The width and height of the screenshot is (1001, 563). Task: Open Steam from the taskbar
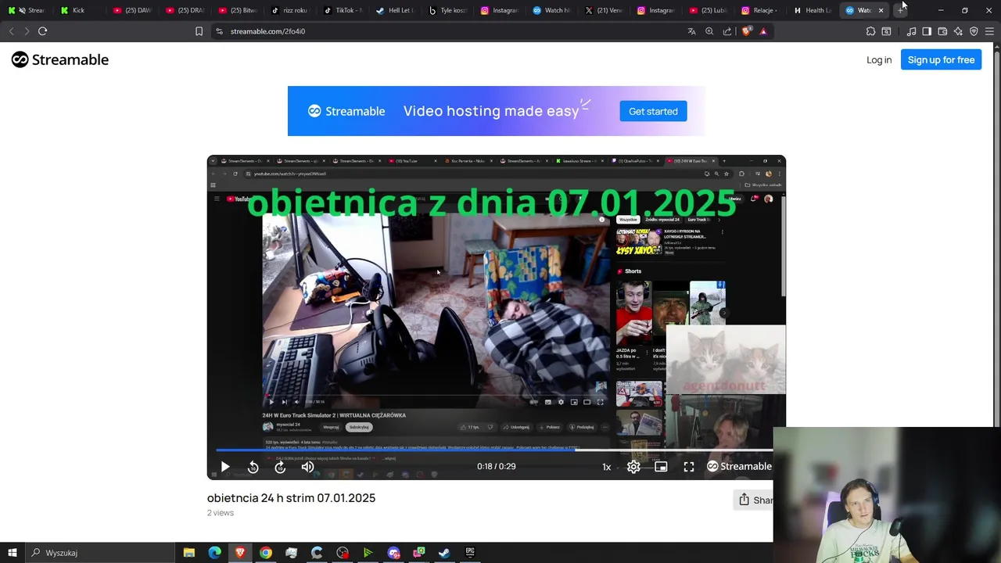[444, 553]
